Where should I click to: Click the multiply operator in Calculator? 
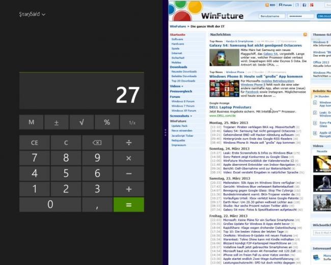click(129, 158)
